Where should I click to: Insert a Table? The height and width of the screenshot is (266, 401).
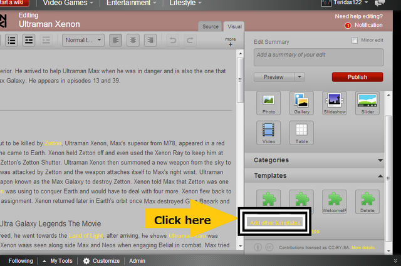(x=301, y=133)
